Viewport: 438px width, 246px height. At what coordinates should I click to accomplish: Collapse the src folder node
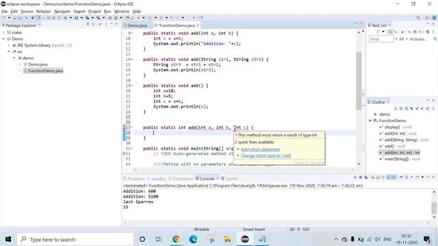(x=9, y=52)
